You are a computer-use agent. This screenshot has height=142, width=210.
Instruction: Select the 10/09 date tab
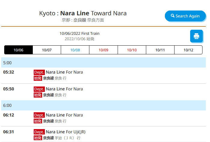tap(103, 50)
